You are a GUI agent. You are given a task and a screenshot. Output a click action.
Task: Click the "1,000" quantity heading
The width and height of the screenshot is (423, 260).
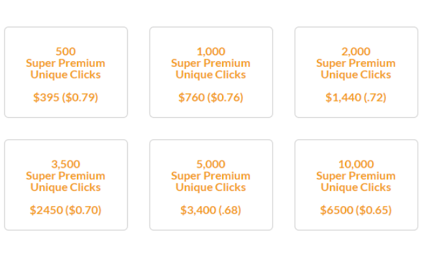(x=211, y=51)
